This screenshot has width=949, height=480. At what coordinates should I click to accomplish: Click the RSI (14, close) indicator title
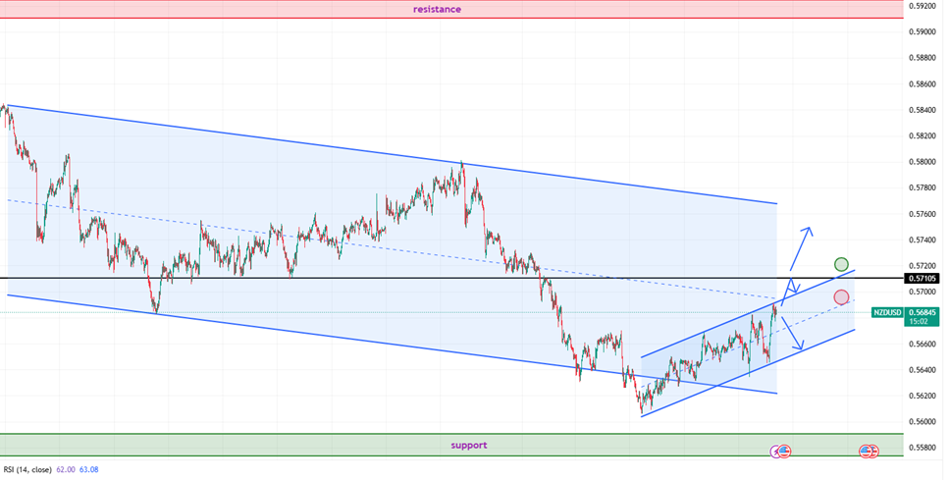(x=28, y=470)
